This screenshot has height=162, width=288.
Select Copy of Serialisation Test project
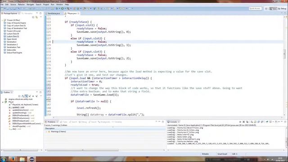click(x=17, y=28)
